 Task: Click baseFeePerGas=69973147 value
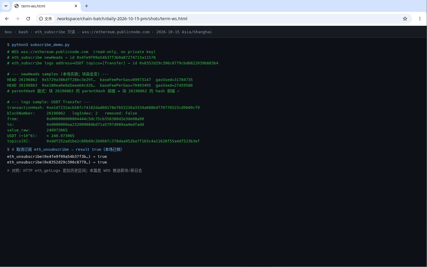point(125,80)
